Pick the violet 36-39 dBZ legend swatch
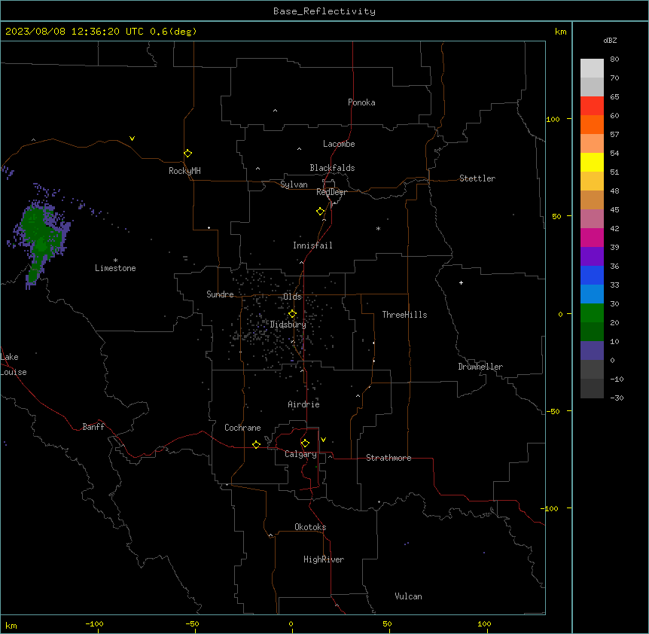649x634 pixels. [592, 257]
